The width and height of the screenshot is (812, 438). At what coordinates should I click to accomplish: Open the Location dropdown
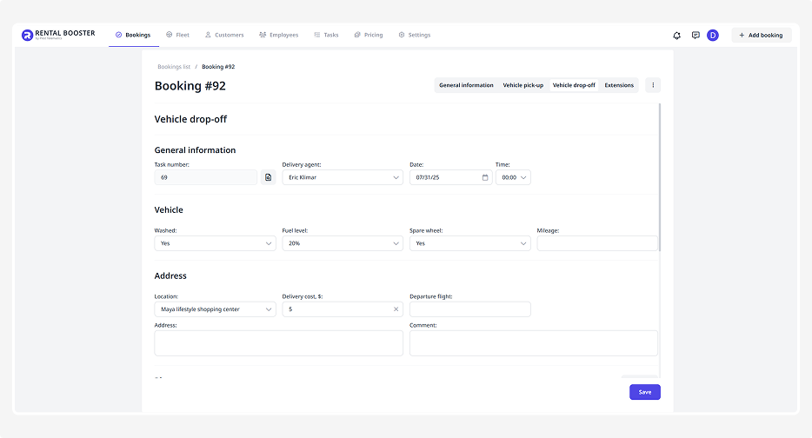[215, 309]
